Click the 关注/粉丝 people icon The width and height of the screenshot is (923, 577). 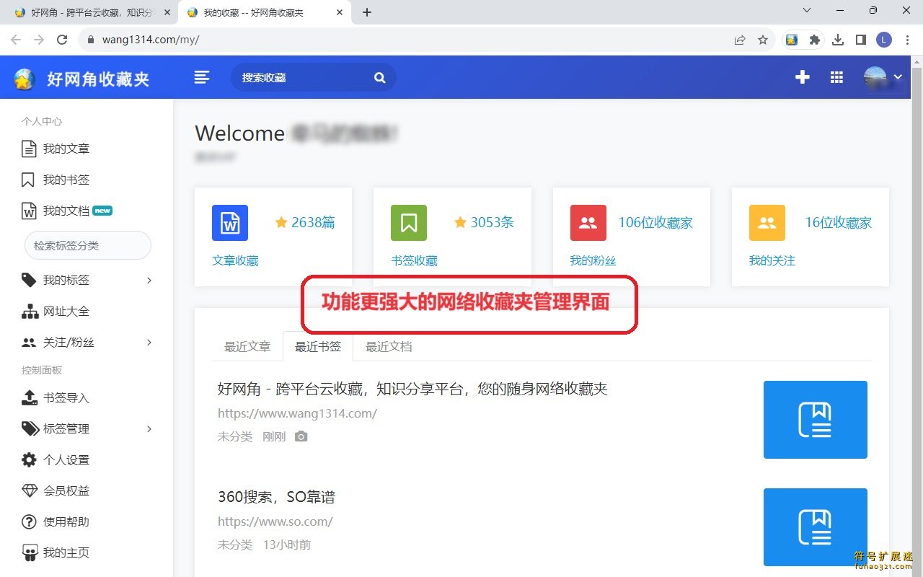[x=29, y=343]
